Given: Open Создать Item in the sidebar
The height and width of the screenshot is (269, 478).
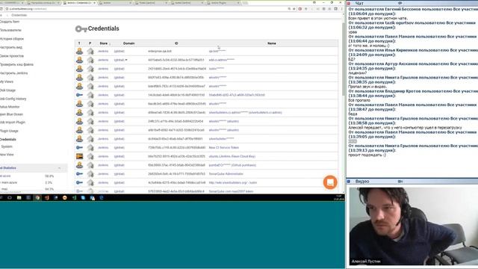Looking at the screenshot, I should pos(10,22).
